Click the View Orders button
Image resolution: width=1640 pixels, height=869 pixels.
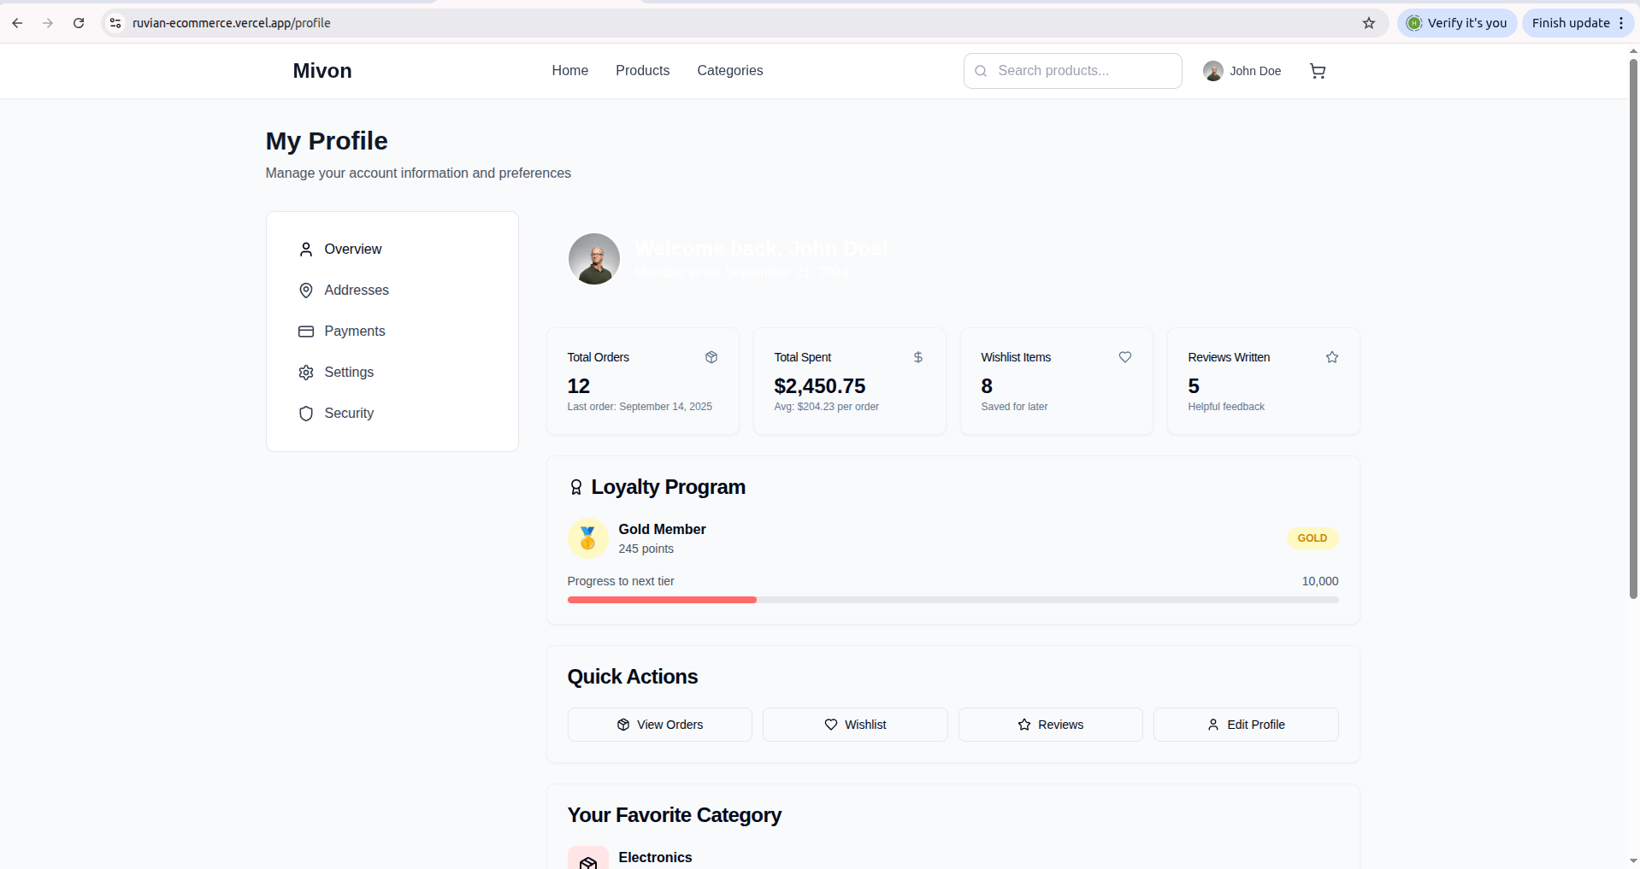(660, 725)
